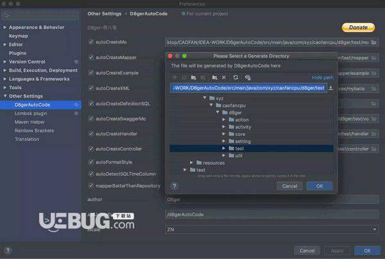Click the delete (X) toolbar icon

tap(224, 78)
